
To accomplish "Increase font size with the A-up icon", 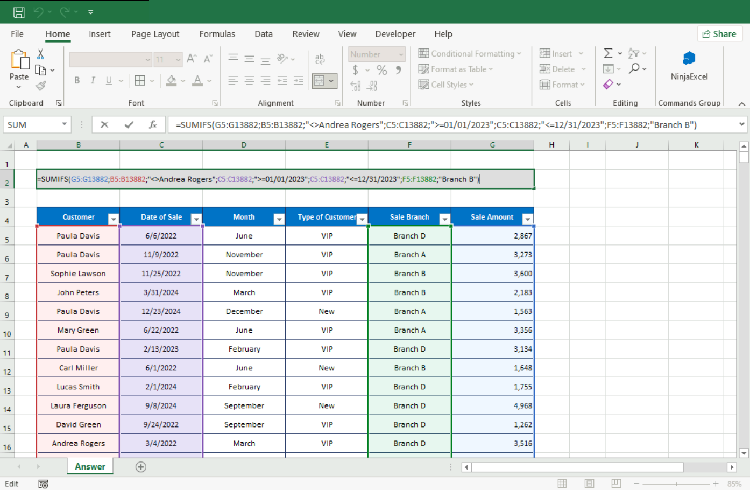I will click(x=192, y=59).
